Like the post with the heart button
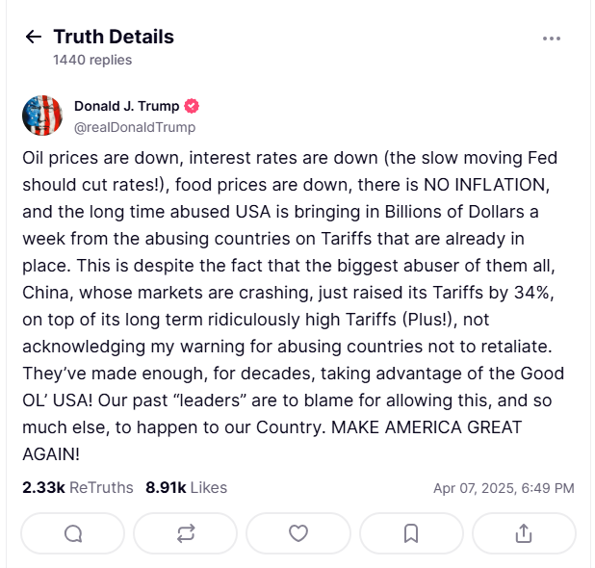Image resolution: width=595 pixels, height=568 pixels. tap(298, 533)
